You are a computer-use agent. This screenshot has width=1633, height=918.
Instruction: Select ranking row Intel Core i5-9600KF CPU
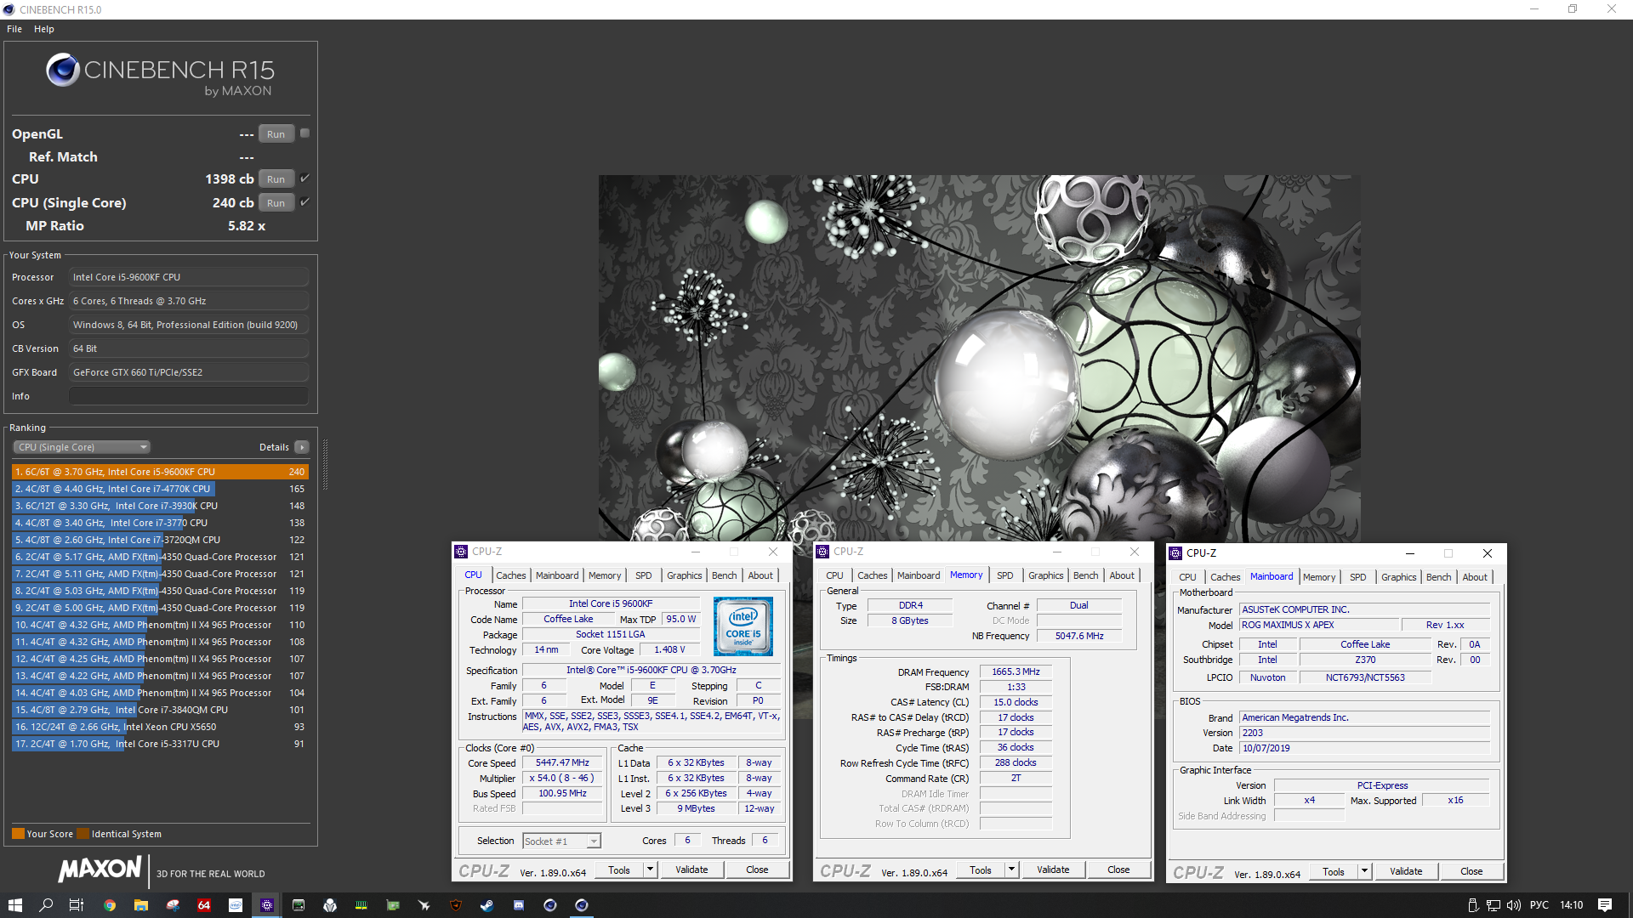tap(160, 472)
